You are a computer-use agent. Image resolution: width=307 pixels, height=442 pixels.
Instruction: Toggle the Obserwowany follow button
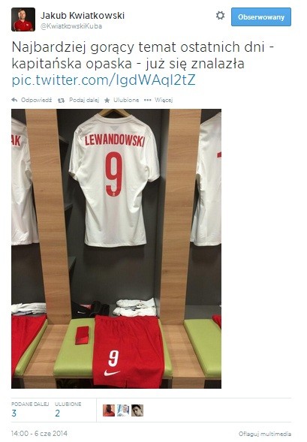click(x=261, y=17)
